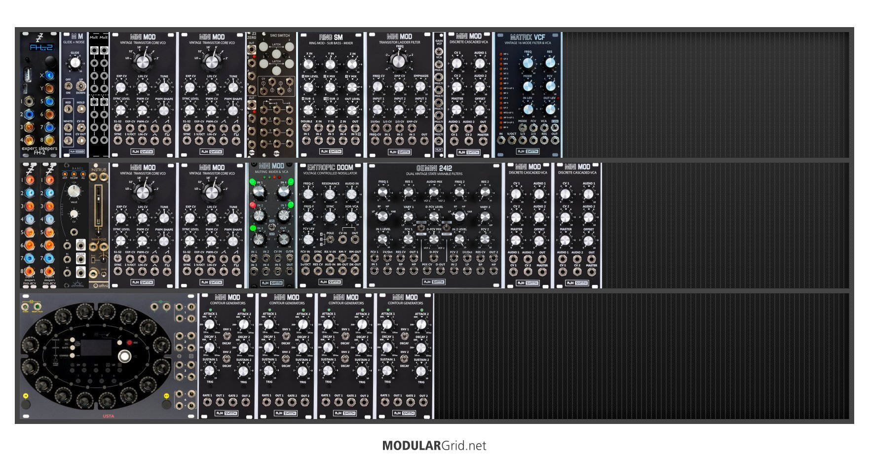Click the D-OUT jack on Gemini 2412
869x456 pixels.
(440, 271)
